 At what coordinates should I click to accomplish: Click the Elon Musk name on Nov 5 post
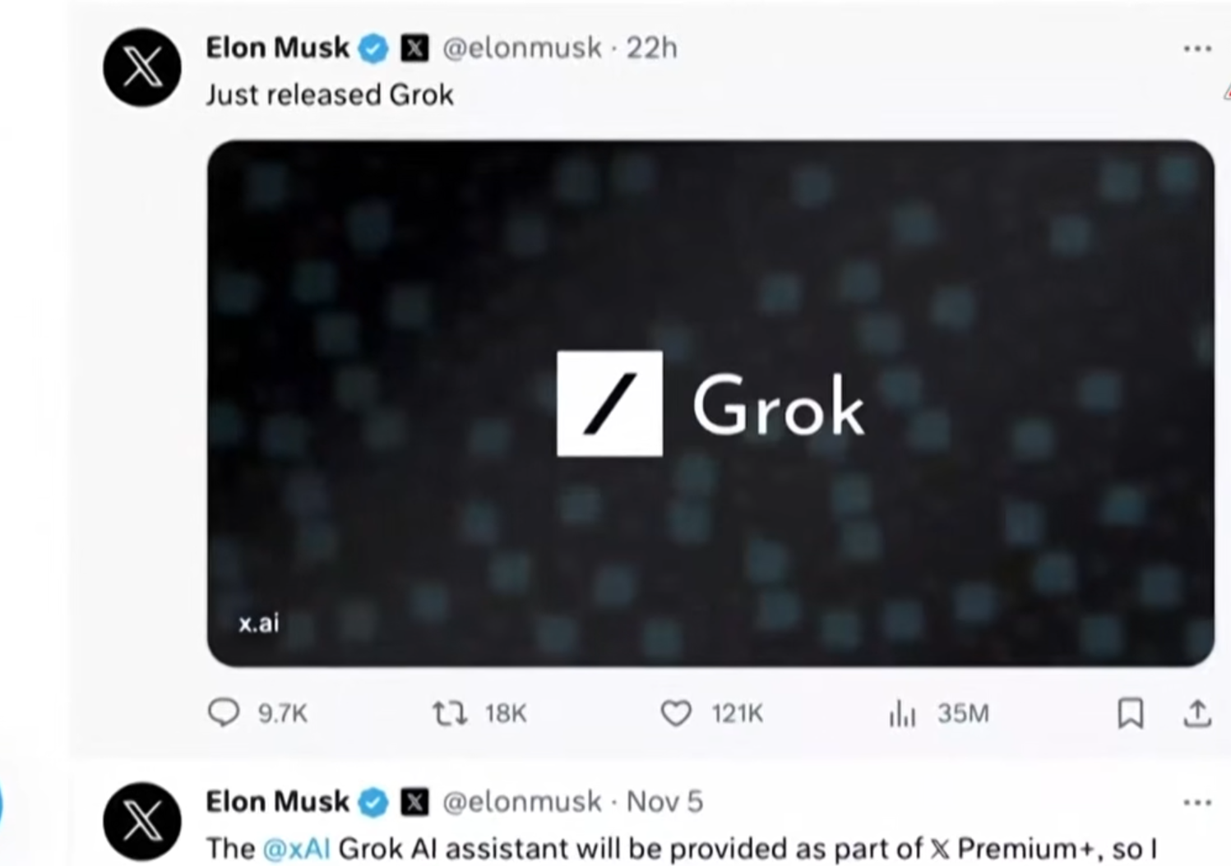click(277, 801)
